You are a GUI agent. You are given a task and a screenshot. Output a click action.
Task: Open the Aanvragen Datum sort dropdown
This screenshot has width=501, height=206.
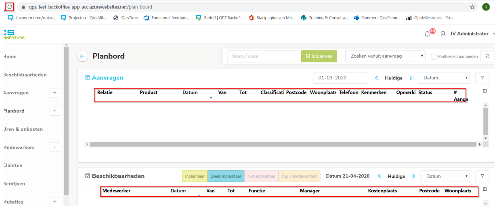[444, 78]
